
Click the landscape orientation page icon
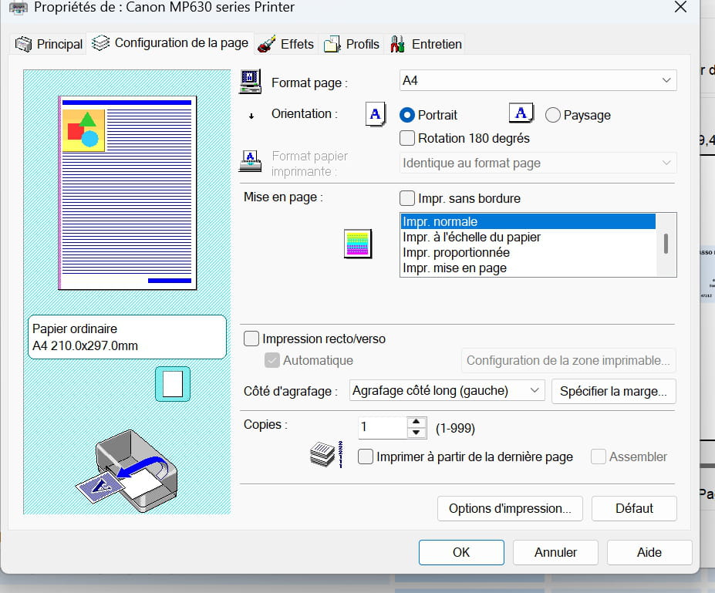pos(521,114)
